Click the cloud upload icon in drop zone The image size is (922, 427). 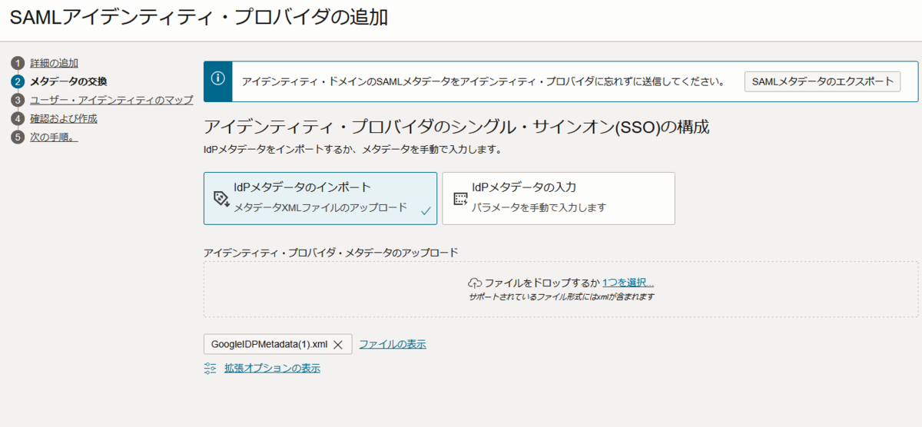click(474, 283)
